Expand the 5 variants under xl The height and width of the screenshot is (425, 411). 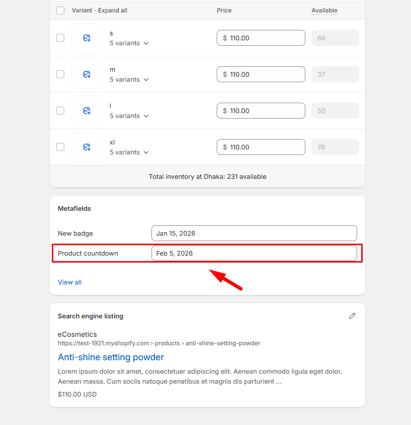(x=129, y=152)
